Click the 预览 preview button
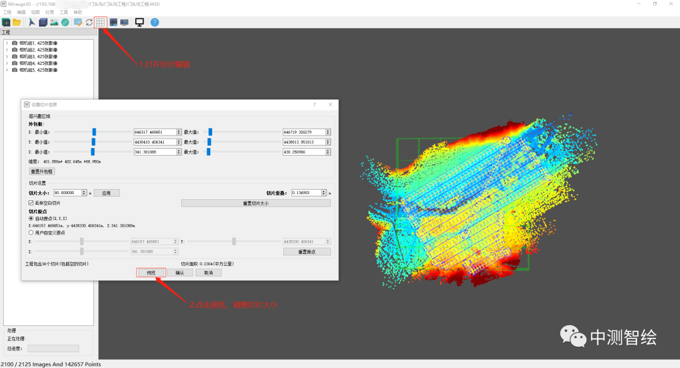680x368 pixels. (x=151, y=273)
